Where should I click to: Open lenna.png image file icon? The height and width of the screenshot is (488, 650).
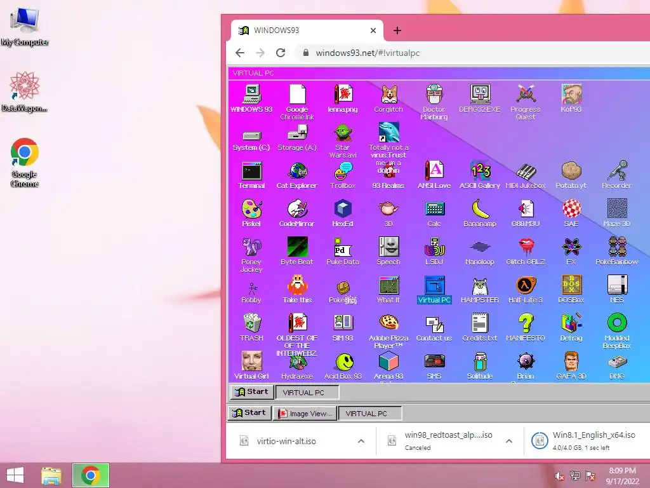tap(343, 98)
